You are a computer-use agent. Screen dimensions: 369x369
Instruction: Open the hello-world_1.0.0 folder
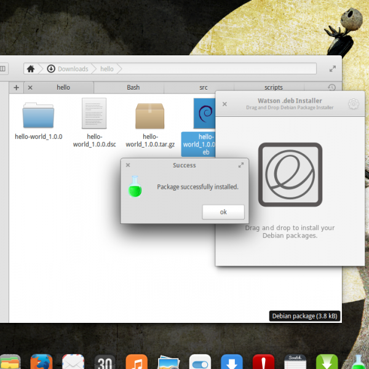[x=38, y=116]
